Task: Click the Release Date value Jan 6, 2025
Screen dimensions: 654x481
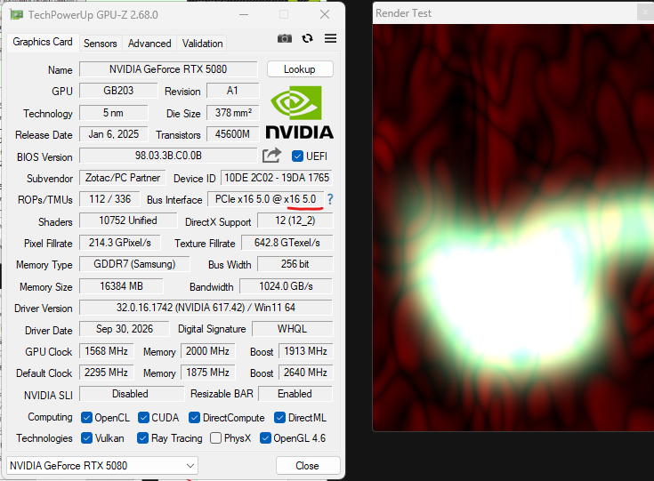Action: [114, 134]
